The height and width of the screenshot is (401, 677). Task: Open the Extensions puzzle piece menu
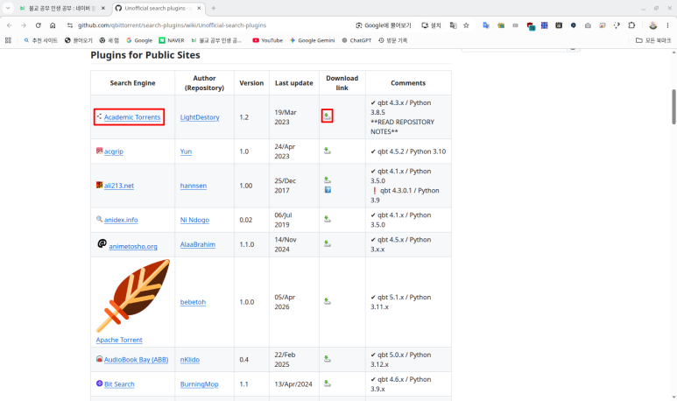tap(631, 25)
